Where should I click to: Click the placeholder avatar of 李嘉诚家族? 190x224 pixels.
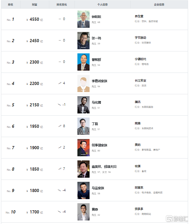tap(83, 83)
